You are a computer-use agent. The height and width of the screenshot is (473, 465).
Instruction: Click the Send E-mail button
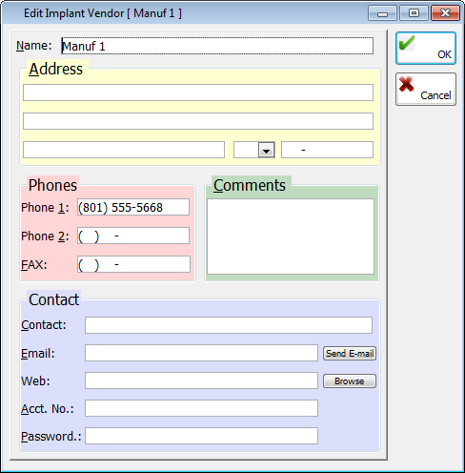click(x=350, y=353)
